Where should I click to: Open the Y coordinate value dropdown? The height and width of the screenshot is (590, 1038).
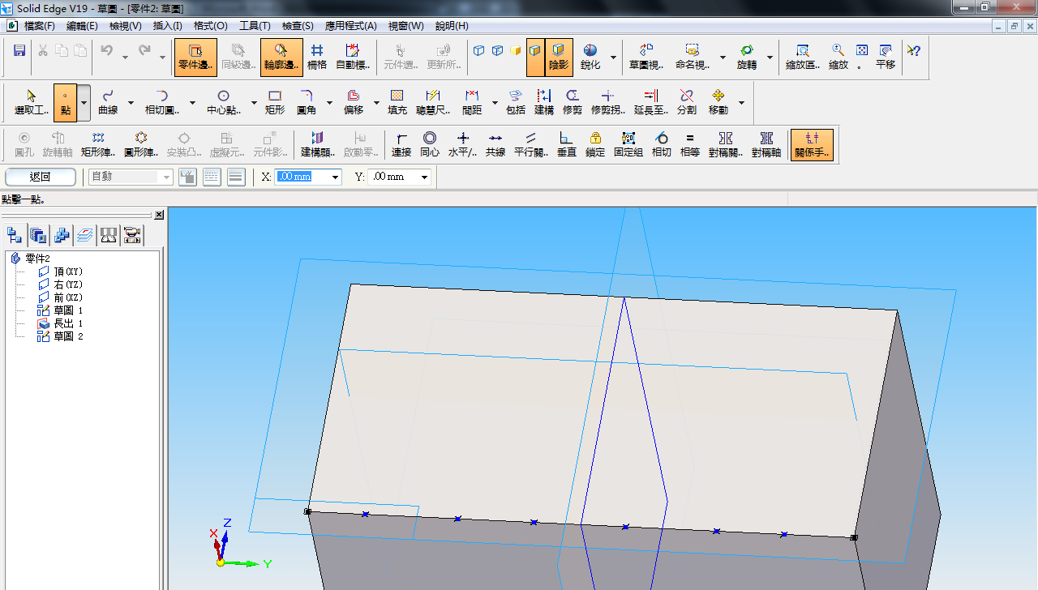point(424,177)
